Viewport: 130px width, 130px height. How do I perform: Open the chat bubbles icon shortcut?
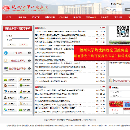[10, 110]
